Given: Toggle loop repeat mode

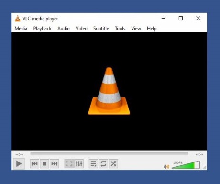Looking at the screenshot, I should pyautogui.click(x=103, y=163).
